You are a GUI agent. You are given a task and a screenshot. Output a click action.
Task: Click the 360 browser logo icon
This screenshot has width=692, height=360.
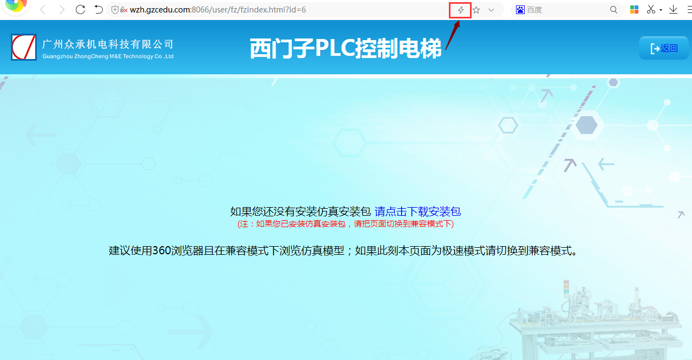(x=16, y=7)
